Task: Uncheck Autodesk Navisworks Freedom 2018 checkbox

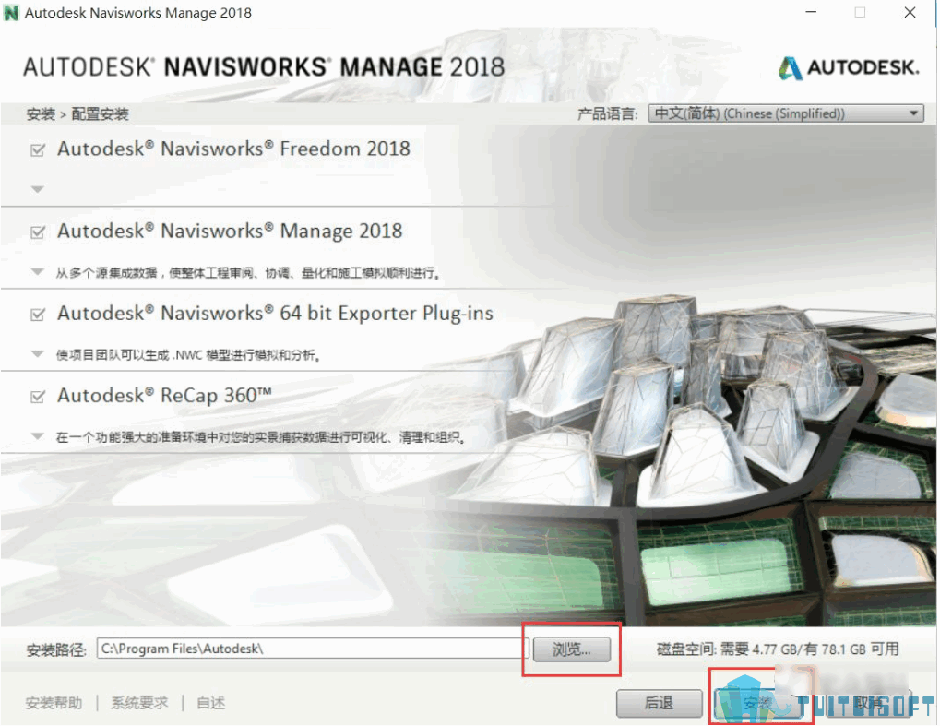Action: point(38,149)
